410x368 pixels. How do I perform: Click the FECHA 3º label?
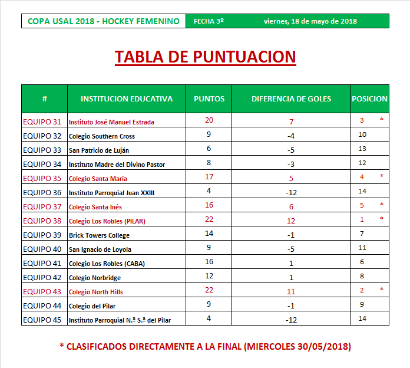[209, 21]
